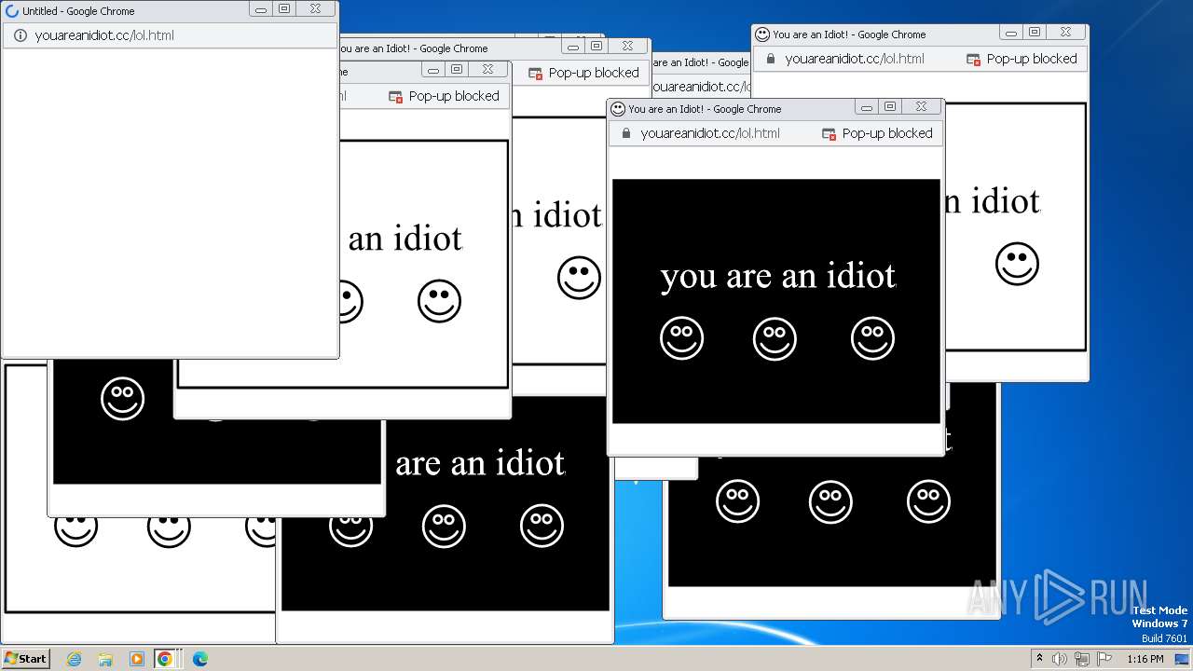The image size is (1193, 671).
Task: Select the Google Chrome taskbar icon
Action: (x=165, y=659)
